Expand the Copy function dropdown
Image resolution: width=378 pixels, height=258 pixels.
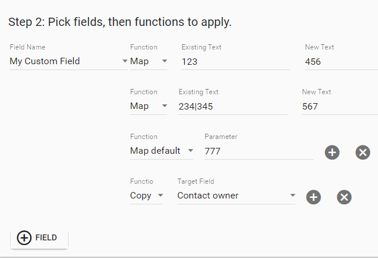pos(146,196)
